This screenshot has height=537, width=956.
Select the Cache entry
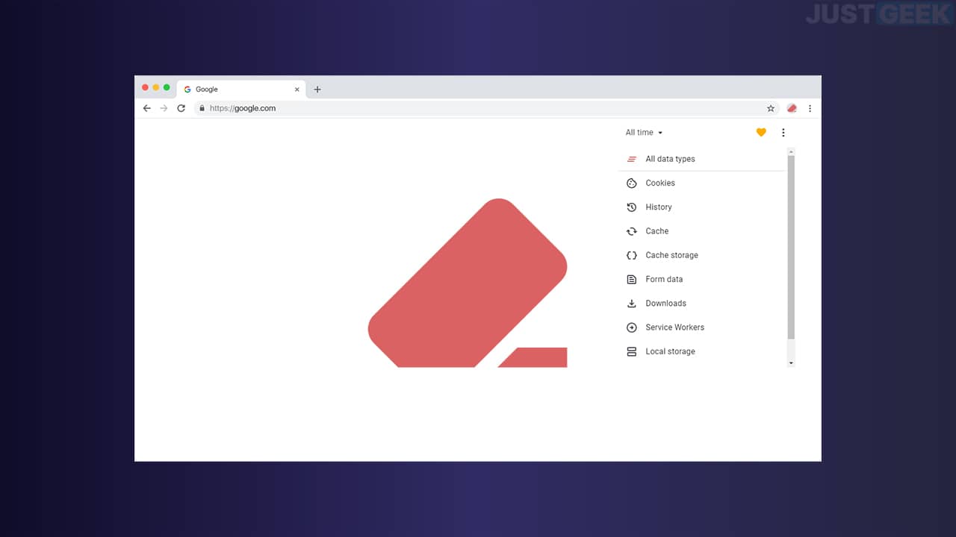pyautogui.click(x=702, y=231)
